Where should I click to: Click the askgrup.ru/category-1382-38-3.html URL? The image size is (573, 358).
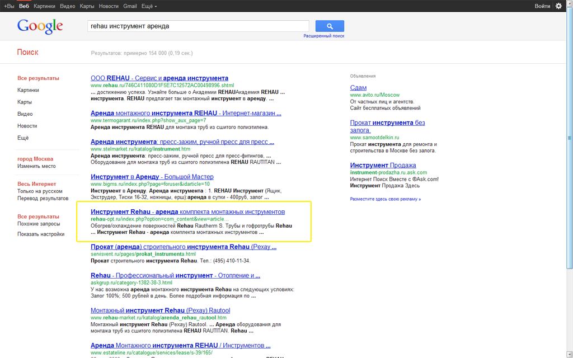tap(131, 282)
